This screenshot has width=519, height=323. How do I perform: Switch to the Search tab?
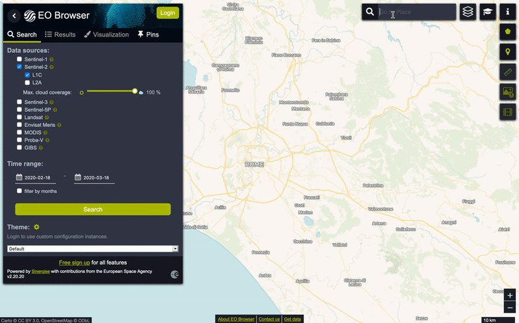(22, 35)
